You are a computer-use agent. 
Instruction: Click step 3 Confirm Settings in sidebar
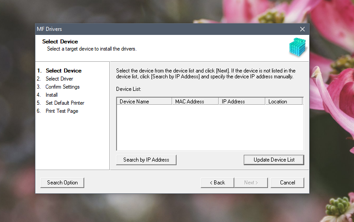click(62, 87)
